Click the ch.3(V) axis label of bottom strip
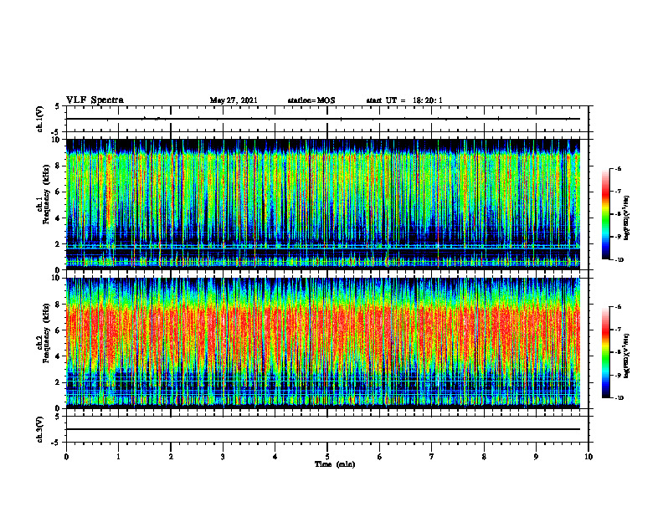Image resolution: width=663 pixels, height=512 pixels. (x=39, y=429)
